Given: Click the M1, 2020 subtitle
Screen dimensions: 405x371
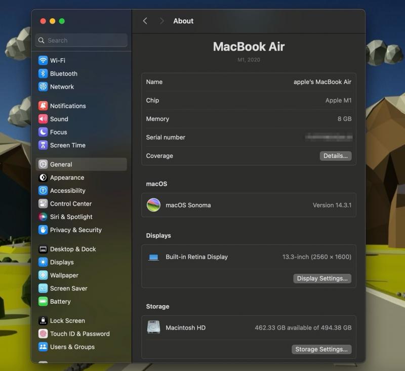Looking at the screenshot, I should [249, 60].
